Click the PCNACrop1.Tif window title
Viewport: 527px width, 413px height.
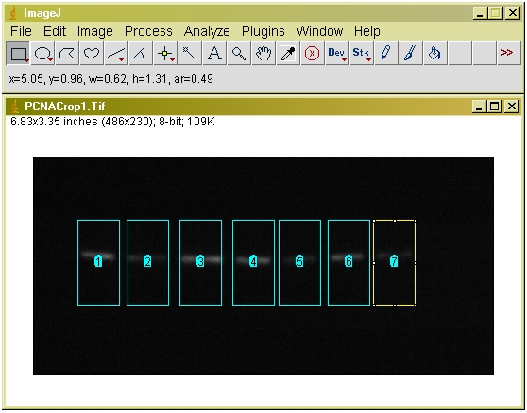[x=65, y=107]
